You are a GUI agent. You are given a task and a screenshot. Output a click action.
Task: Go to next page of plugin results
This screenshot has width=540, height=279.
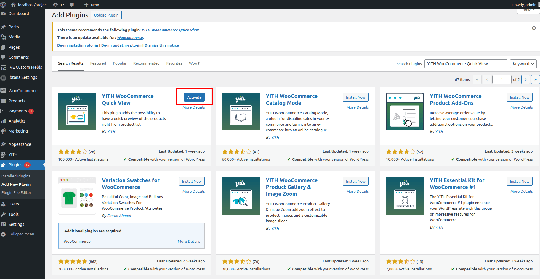[x=526, y=79]
